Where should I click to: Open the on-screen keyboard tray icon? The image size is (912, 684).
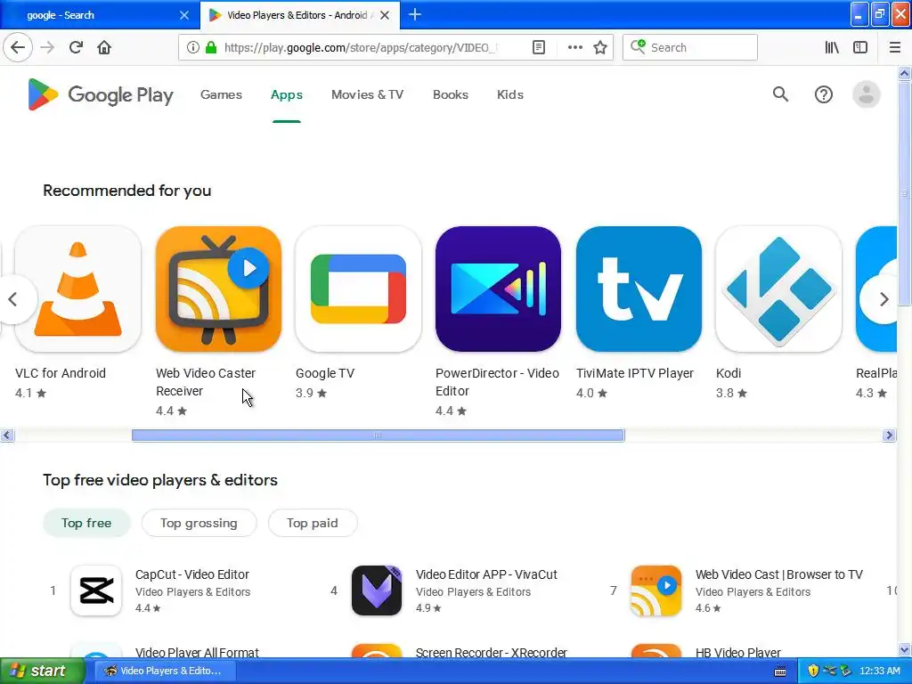(x=780, y=672)
